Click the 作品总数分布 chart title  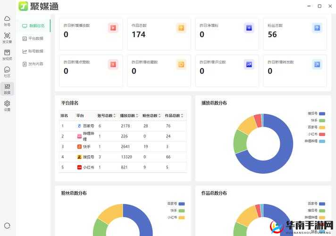[214, 193]
